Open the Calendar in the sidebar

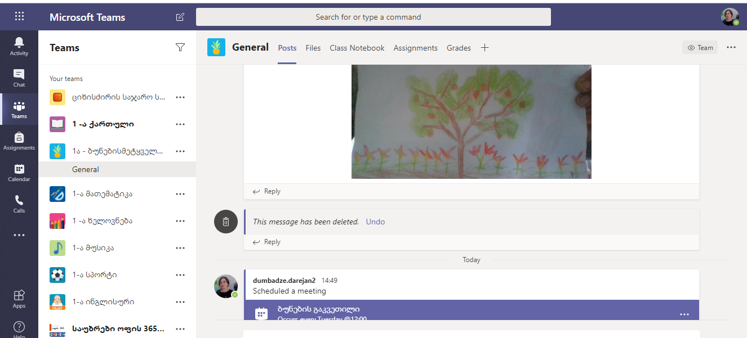tap(19, 172)
